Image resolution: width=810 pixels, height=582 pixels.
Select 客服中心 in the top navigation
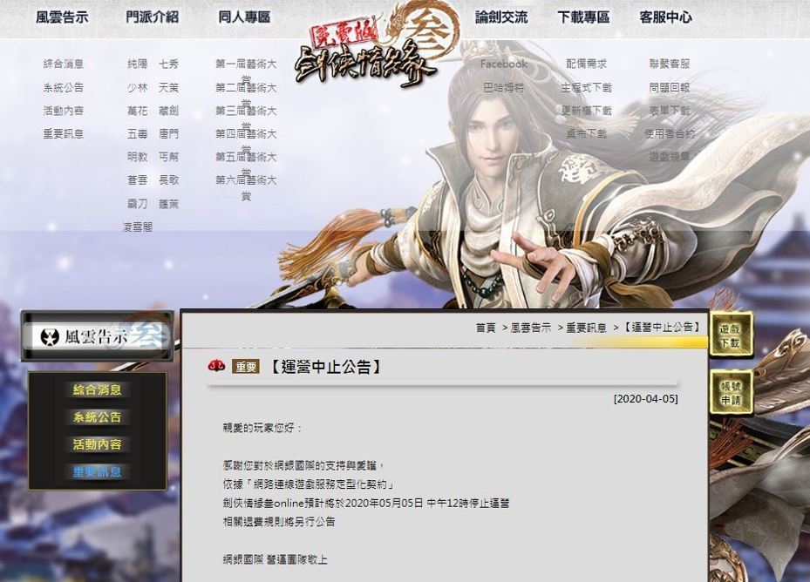[665, 17]
